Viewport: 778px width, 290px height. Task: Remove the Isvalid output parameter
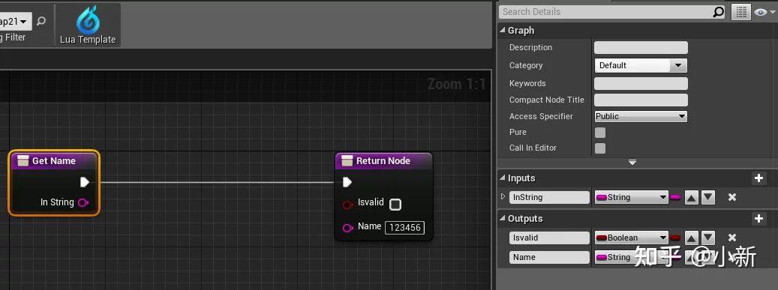pos(731,238)
